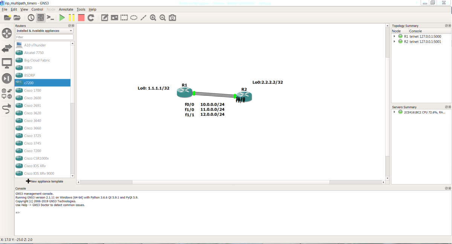Image resolution: width=452 pixels, height=244 pixels.
Task: Click the Lo0:2.2.2.2/32 note
Action: click(268, 82)
